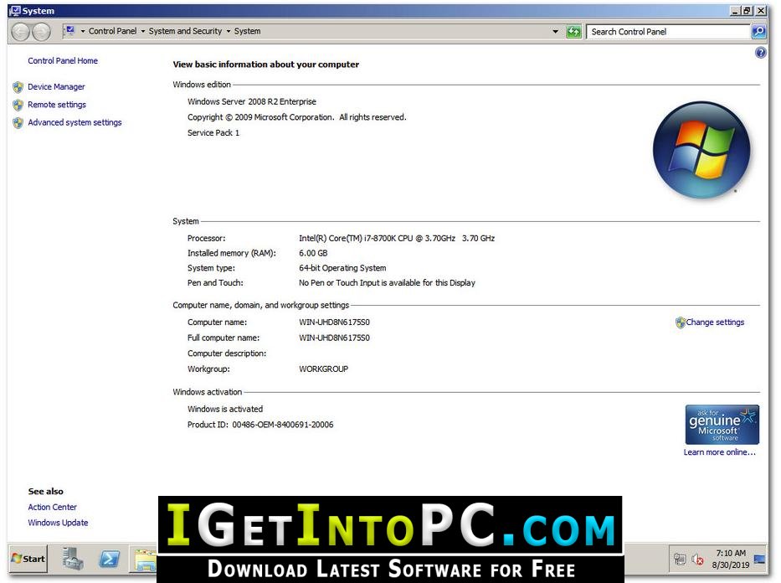Navigate to System and Security breadcrumb
The width and height of the screenshot is (781, 583).
[185, 31]
